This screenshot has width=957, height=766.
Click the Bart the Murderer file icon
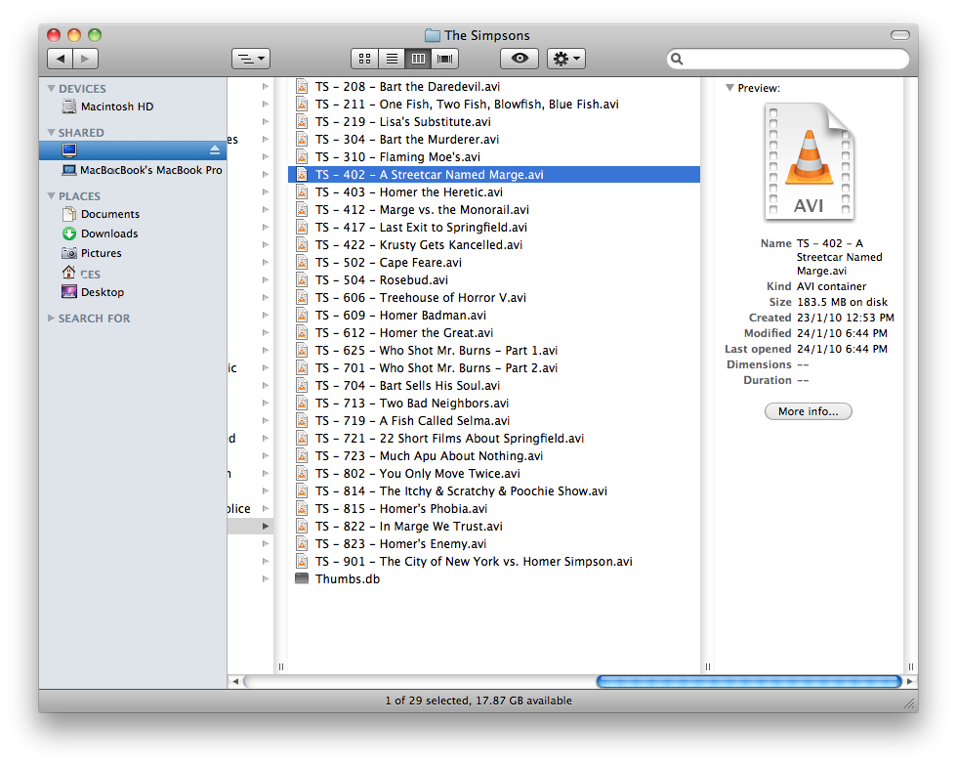click(x=302, y=140)
